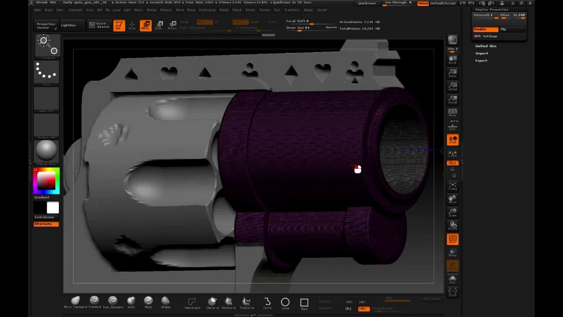Select the Rotate transform mode in top shelf

(x=172, y=26)
